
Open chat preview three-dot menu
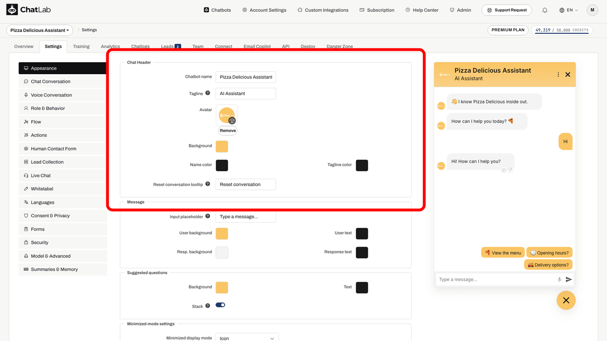point(558,75)
